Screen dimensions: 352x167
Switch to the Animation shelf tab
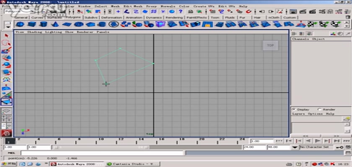(x=134, y=18)
